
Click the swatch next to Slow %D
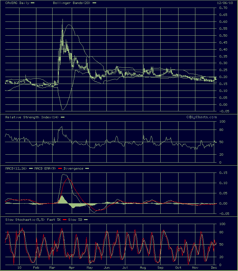click(x=86, y=220)
